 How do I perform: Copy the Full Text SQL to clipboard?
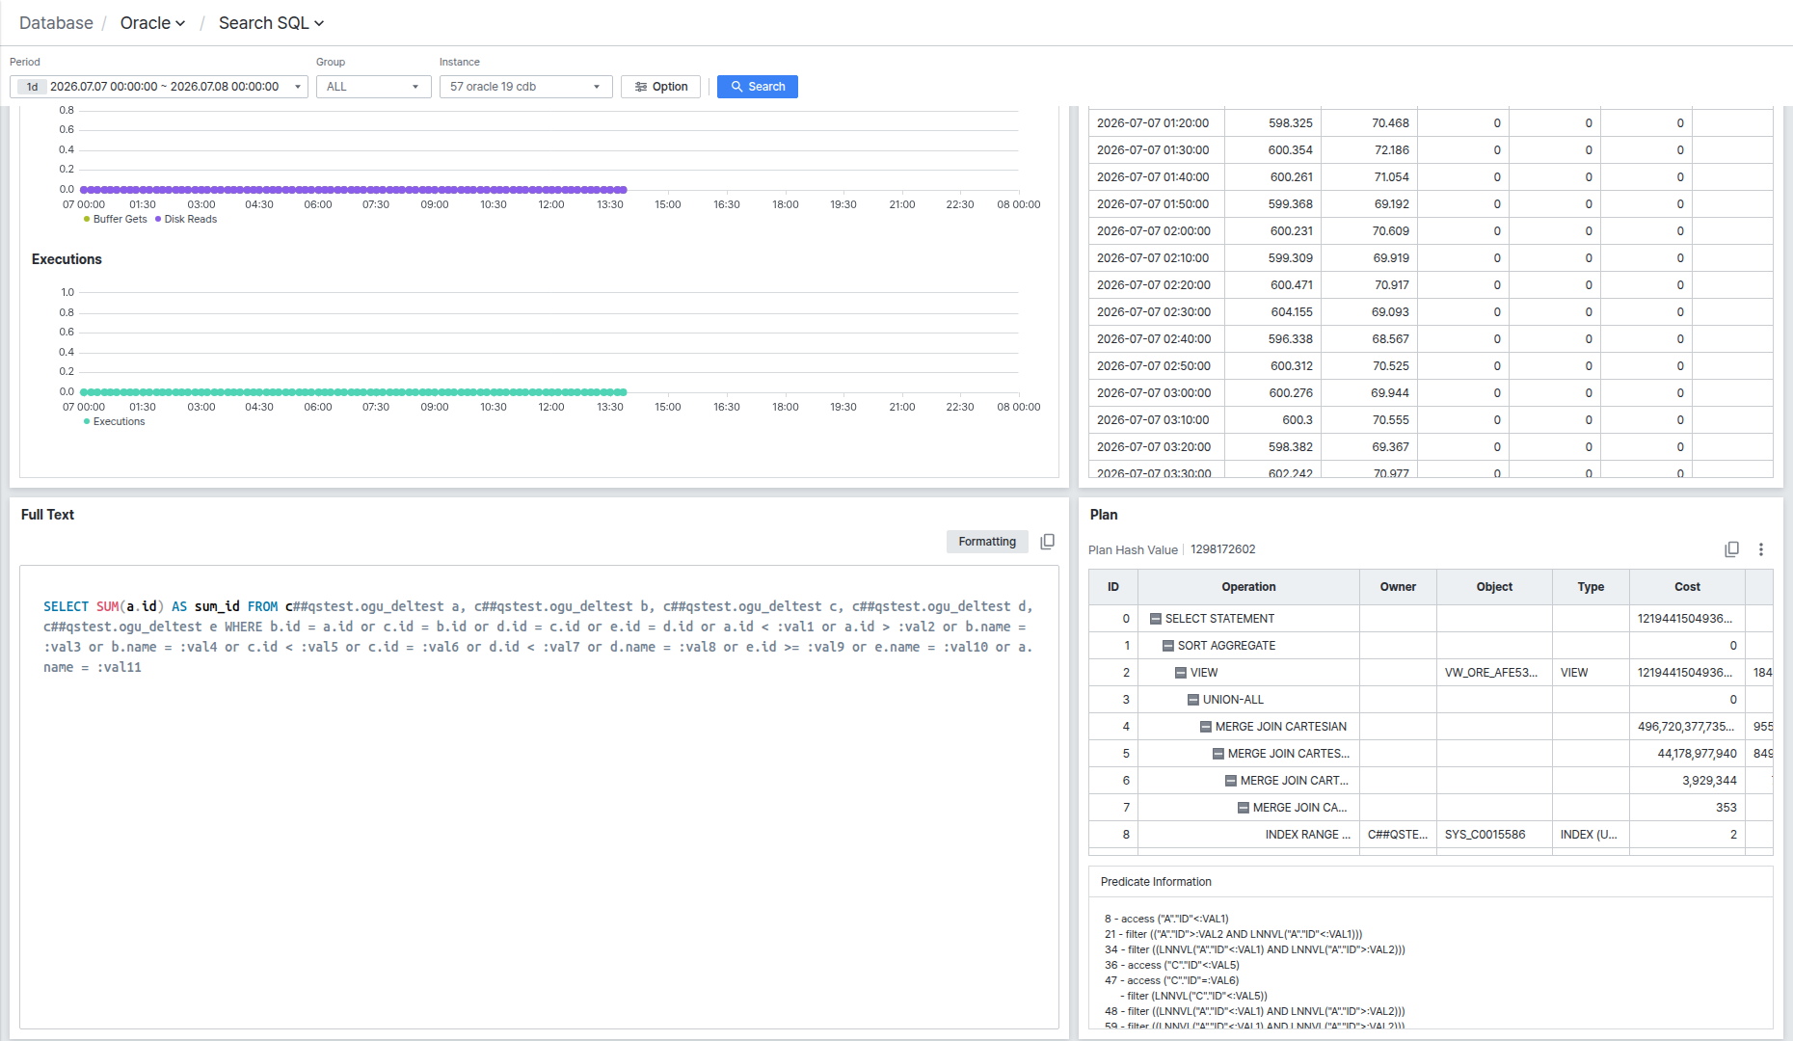(1048, 542)
